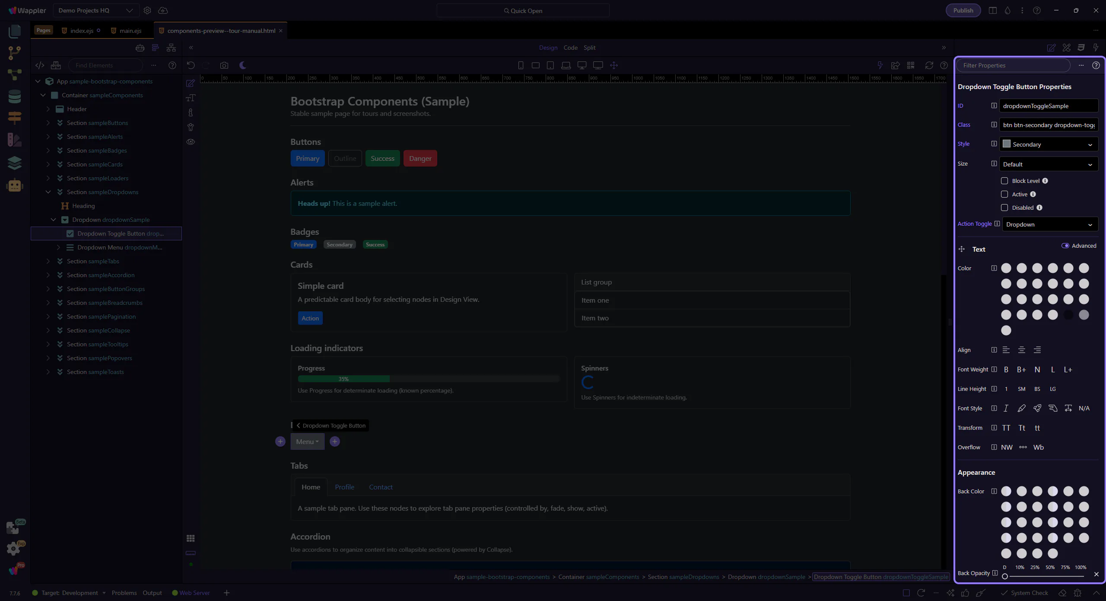Open the Style Secondary dropdown
Image resolution: width=1106 pixels, height=601 pixels.
point(1049,144)
